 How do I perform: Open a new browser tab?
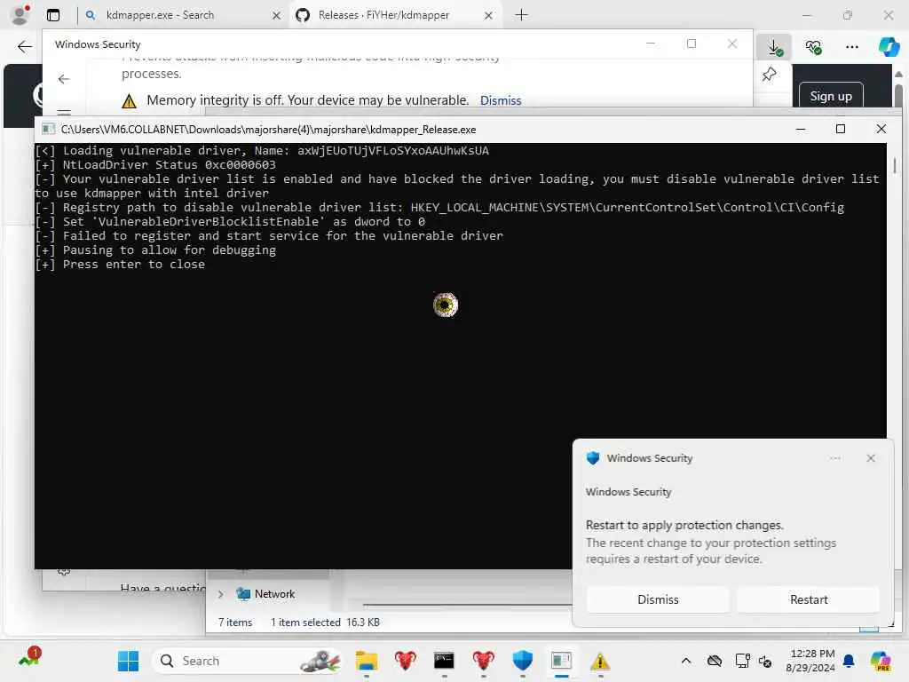521,15
